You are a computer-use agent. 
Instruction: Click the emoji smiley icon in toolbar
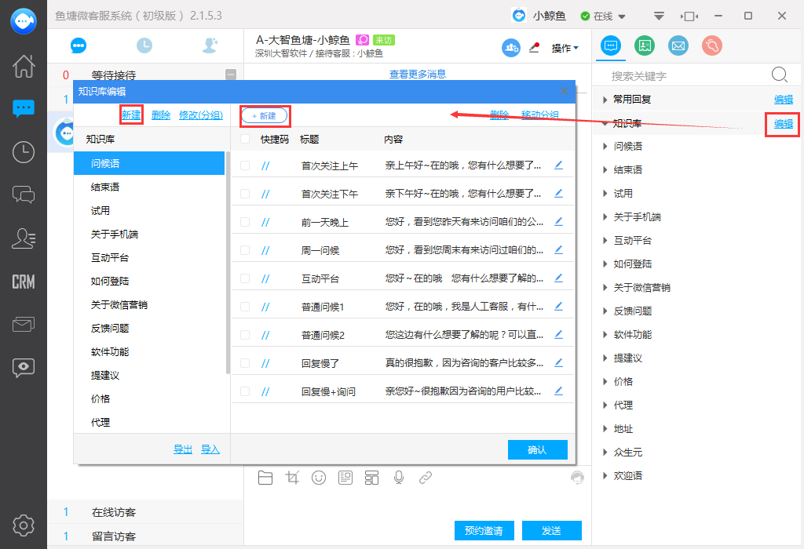click(318, 477)
